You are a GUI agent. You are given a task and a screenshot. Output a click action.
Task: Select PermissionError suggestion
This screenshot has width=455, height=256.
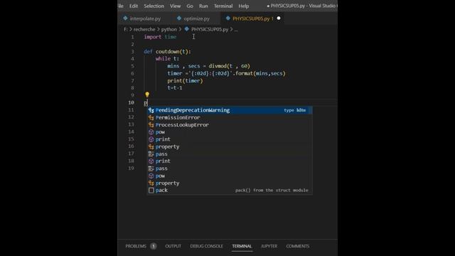point(230,117)
